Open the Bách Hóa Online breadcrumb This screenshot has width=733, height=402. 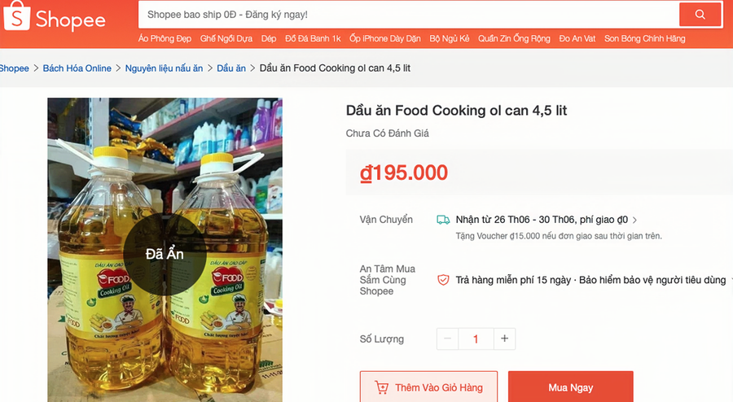point(77,68)
